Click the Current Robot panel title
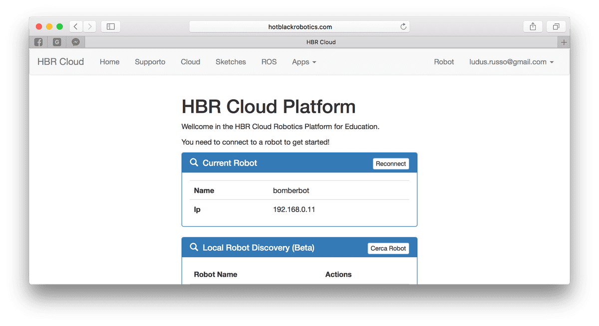This screenshot has width=599, height=326. click(230, 163)
